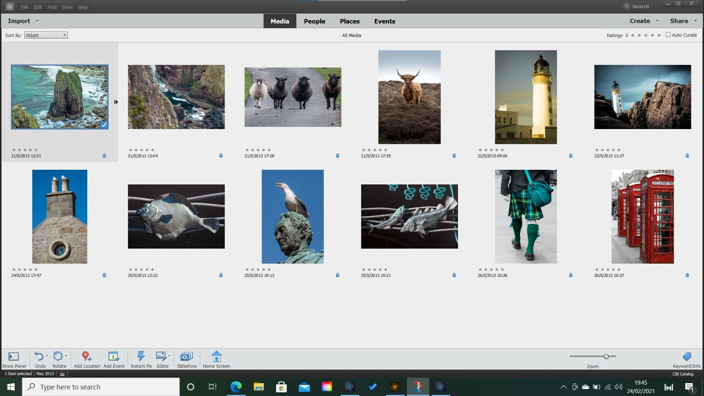Open the Find menu
This screenshot has height=396, width=704.
52,7
